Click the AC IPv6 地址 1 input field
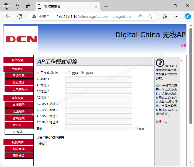 99,103
